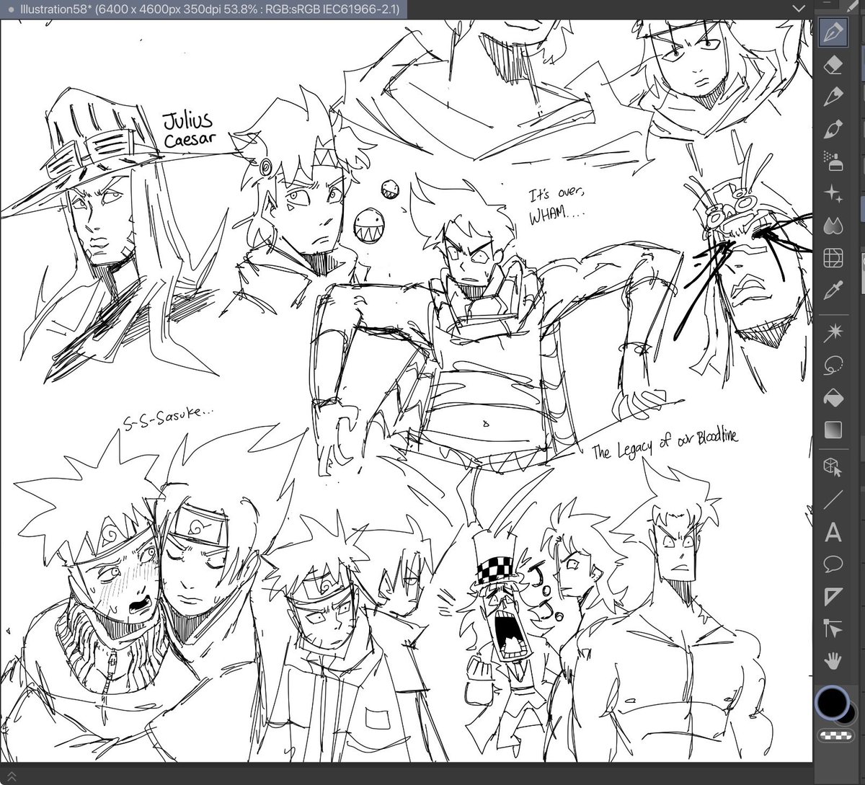Select the Eraser tool
865x785 pixels.
833,65
